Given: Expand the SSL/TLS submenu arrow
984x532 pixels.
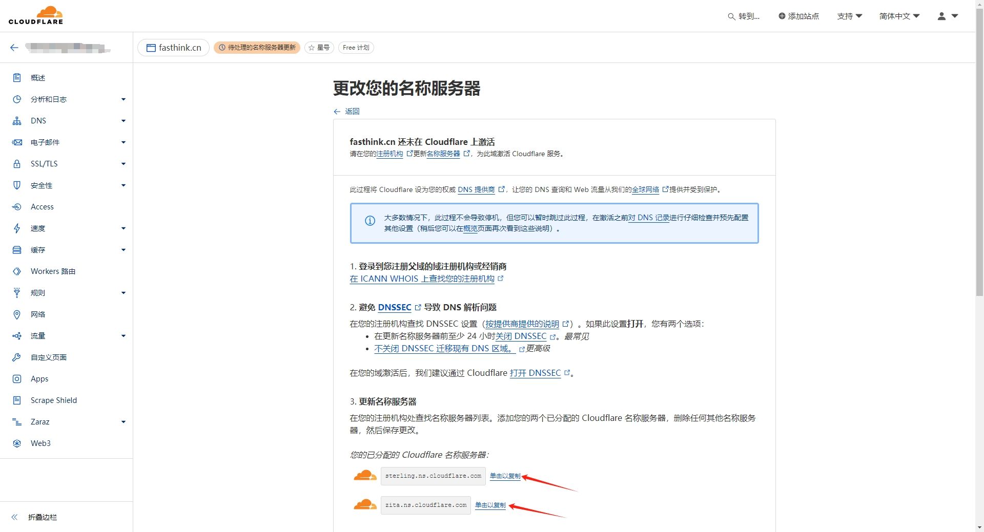Looking at the screenshot, I should [124, 164].
